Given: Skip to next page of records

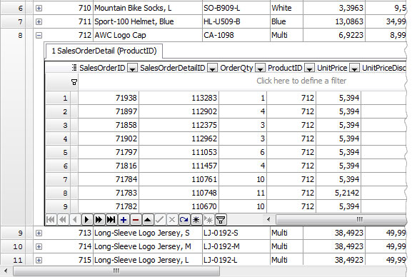Looking at the screenshot, I should tap(99, 219).
